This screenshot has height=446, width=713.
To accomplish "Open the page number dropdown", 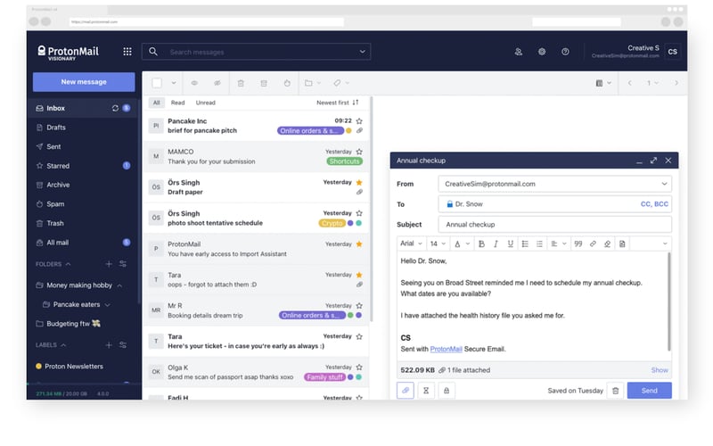I will click(x=652, y=83).
